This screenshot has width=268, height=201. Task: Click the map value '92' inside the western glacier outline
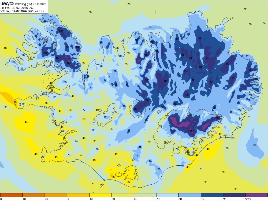[x=105, y=117]
